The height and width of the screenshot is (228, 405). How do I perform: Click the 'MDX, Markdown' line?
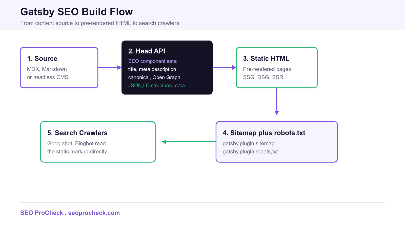47,69
